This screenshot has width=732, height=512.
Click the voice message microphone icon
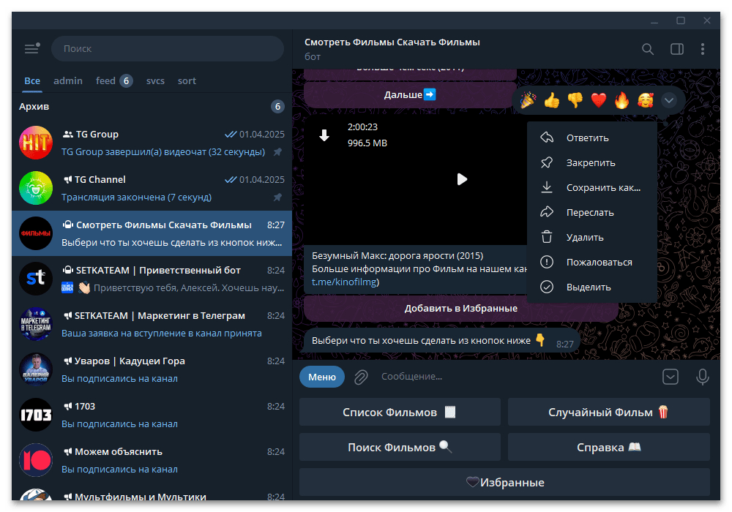point(703,377)
